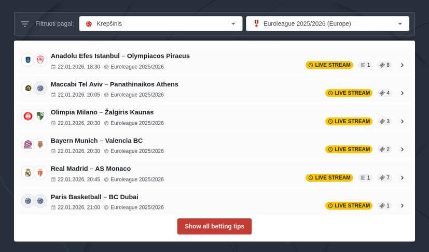Click the Valencia BC team logo

(40, 144)
